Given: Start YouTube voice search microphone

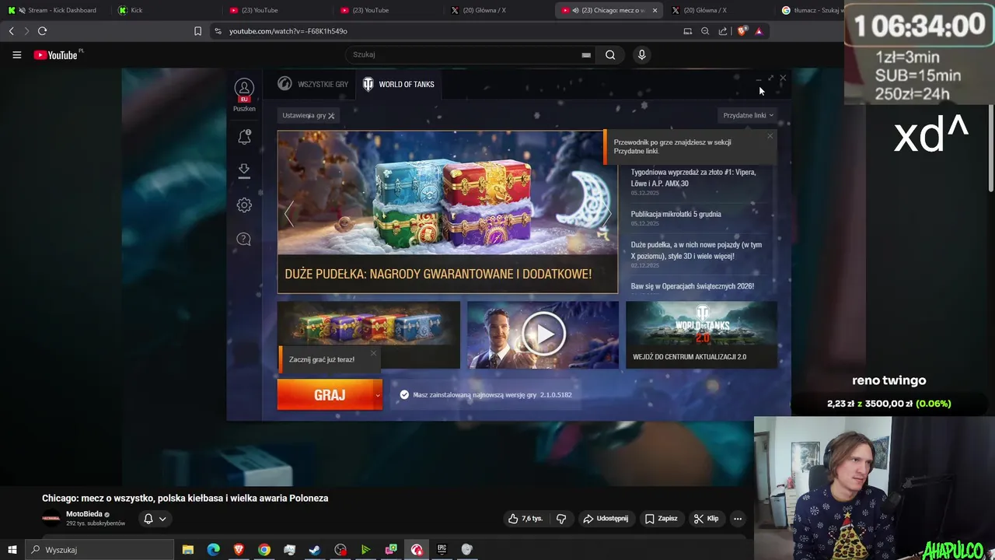Looking at the screenshot, I should [641, 54].
